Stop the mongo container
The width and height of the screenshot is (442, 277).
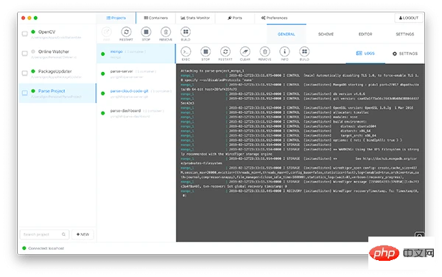[206, 51]
